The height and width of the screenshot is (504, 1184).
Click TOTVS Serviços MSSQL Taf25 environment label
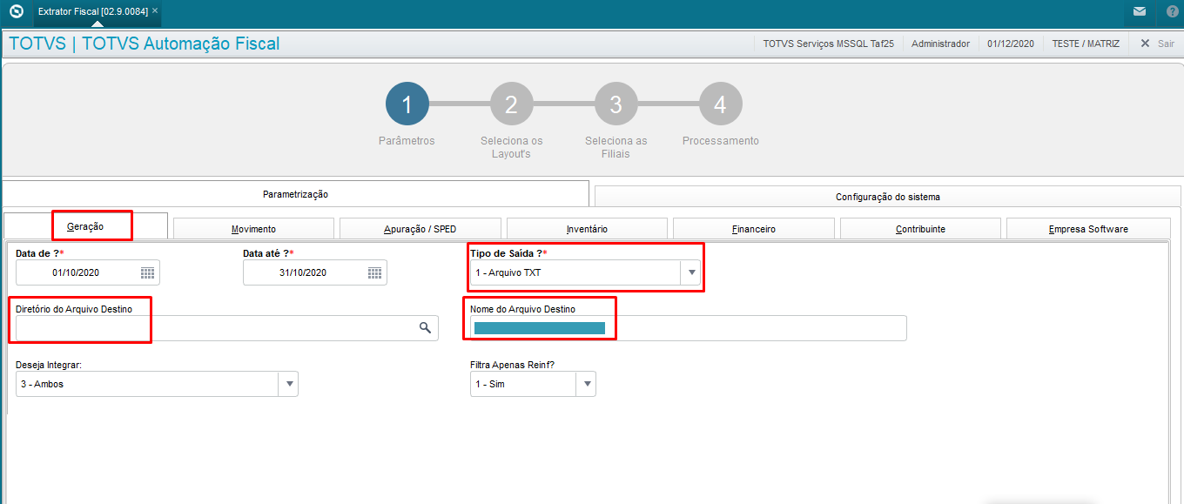(828, 44)
